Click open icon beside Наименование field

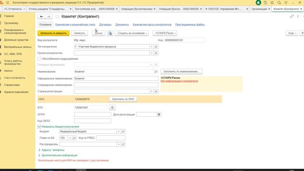point(156,72)
